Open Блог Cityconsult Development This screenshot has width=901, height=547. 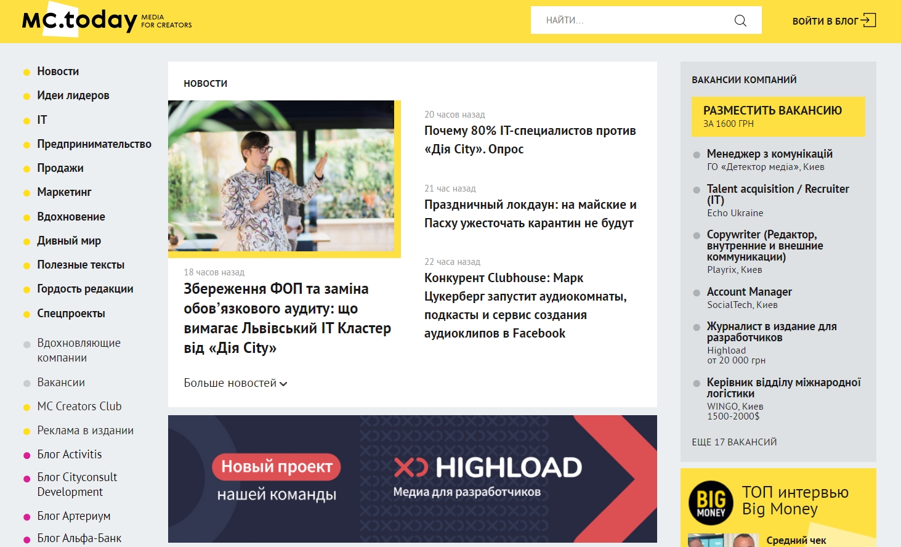click(77, 485)
